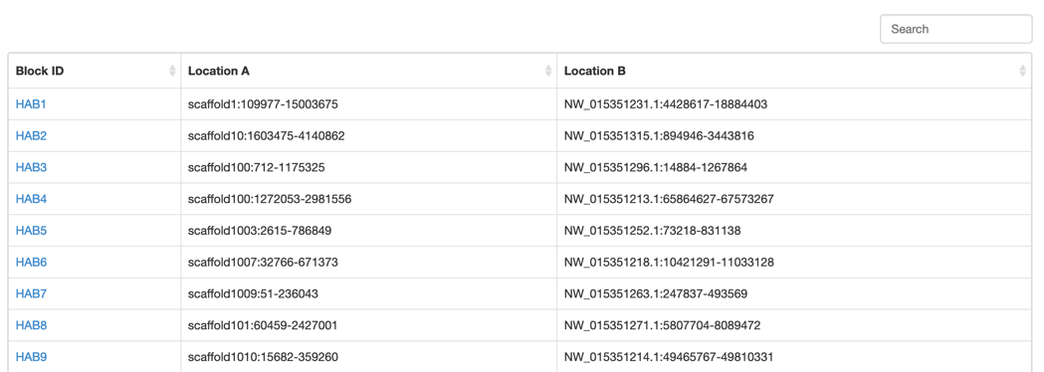Open the HAB8 block link
The image size is (1044, 372).
pos(31,325)
